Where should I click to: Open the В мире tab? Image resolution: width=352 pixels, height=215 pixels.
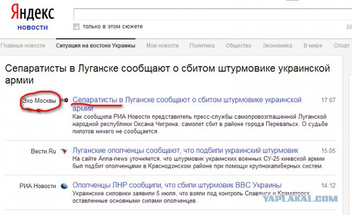coord(313,46)
